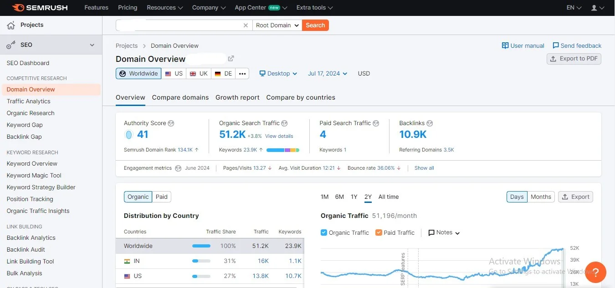Select the DE database button
Screen dimensions: 615x288
223,74
